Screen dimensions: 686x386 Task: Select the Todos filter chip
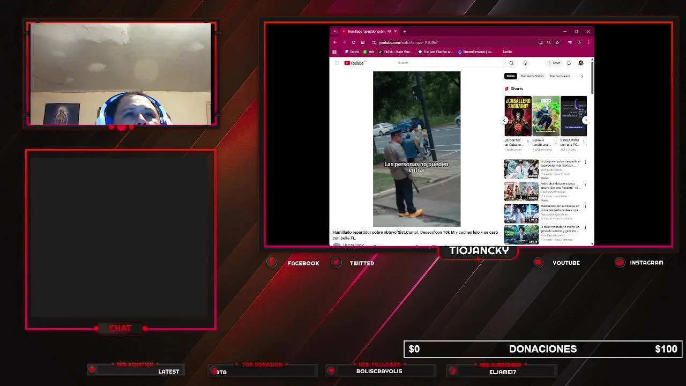(x=511, y=76)
